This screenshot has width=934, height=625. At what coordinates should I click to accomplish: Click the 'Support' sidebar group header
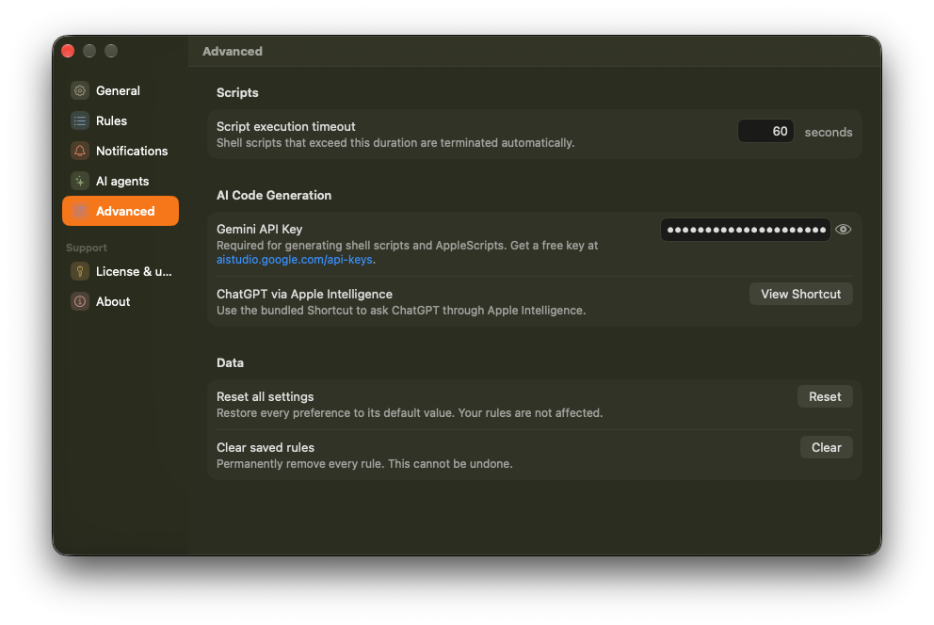coord(87,248)
